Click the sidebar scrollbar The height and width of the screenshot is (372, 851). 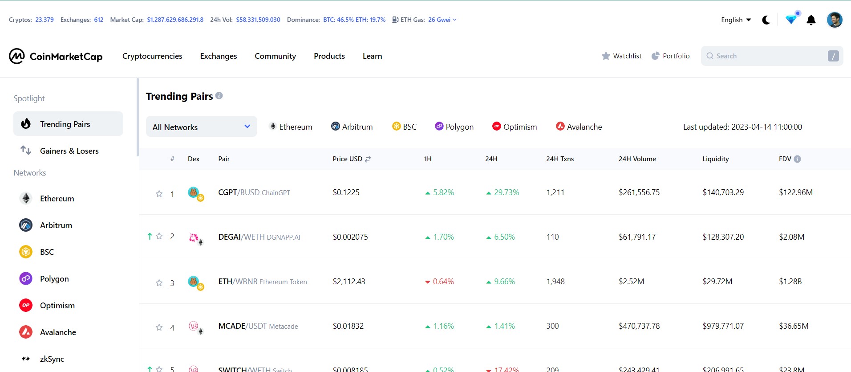click(x=138, y=117)
